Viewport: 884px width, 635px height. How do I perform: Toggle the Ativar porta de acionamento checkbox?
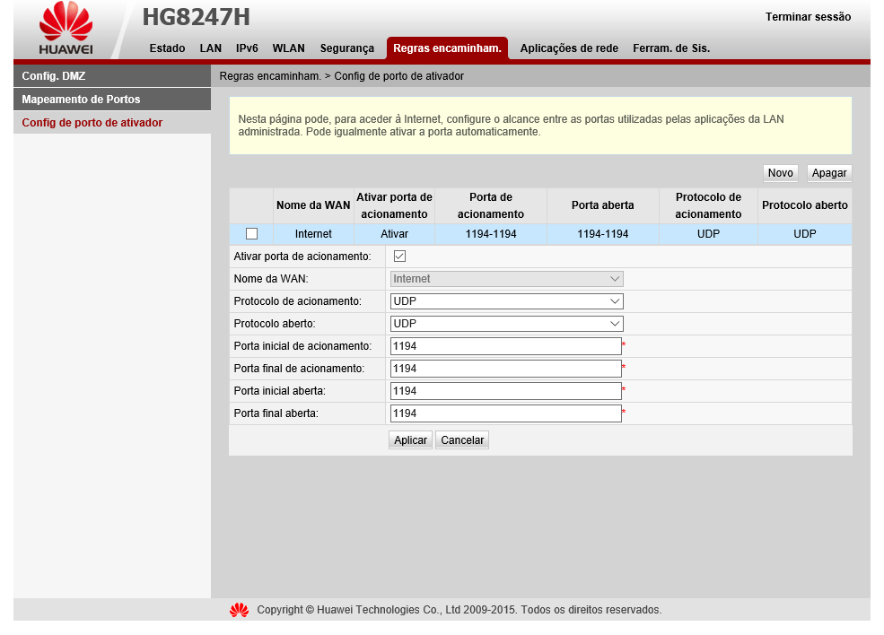coord(399,257)
